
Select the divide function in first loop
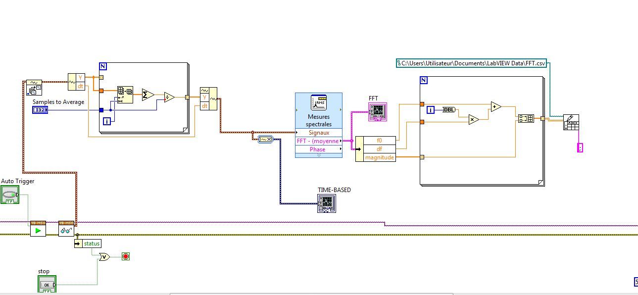(x=169, y=97)
